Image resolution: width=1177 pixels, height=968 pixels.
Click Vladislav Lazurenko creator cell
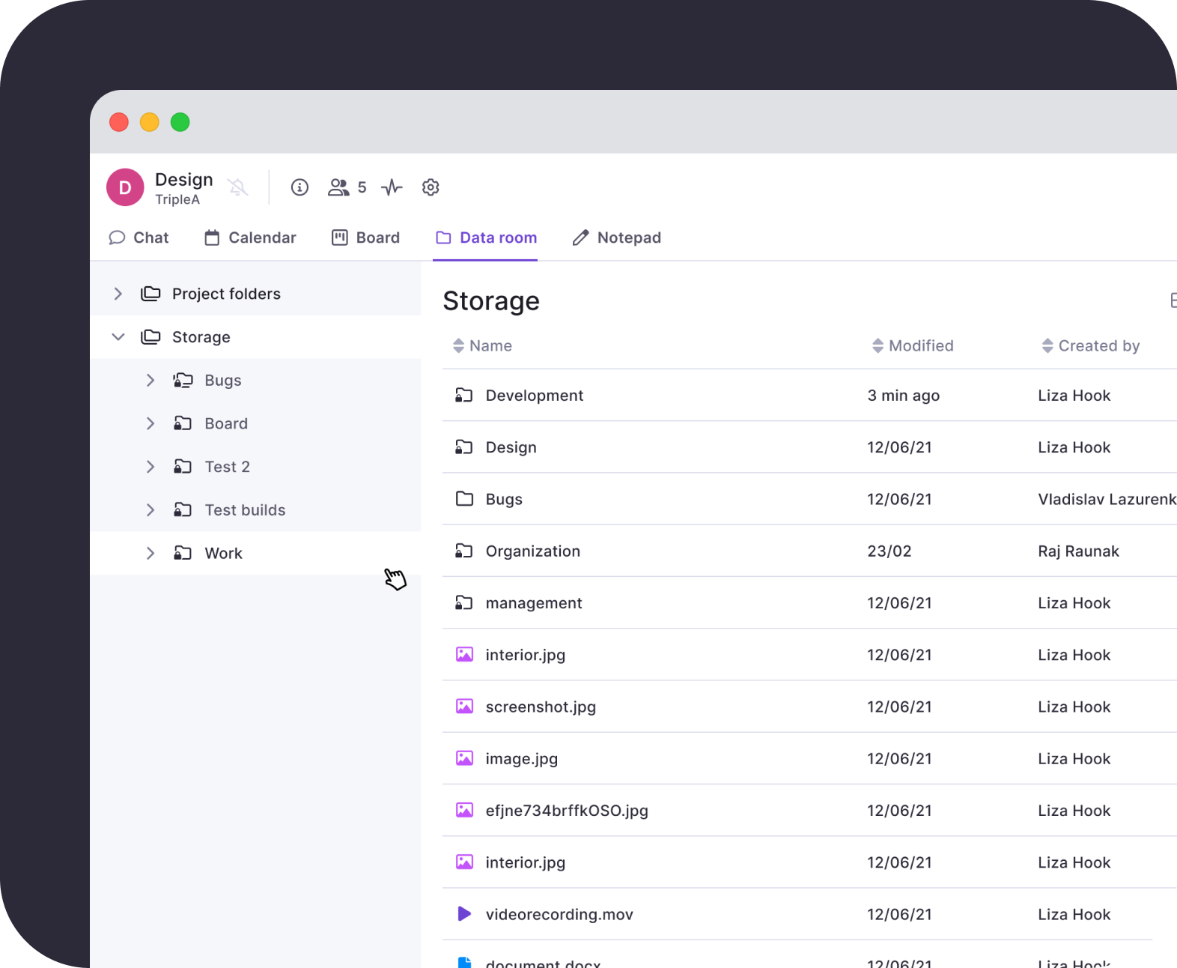click(x=1107, y=499)
